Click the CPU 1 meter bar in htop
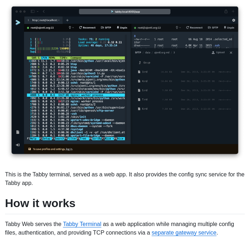The width and height of the screenshot is (248, 241). tap(50, 39)
